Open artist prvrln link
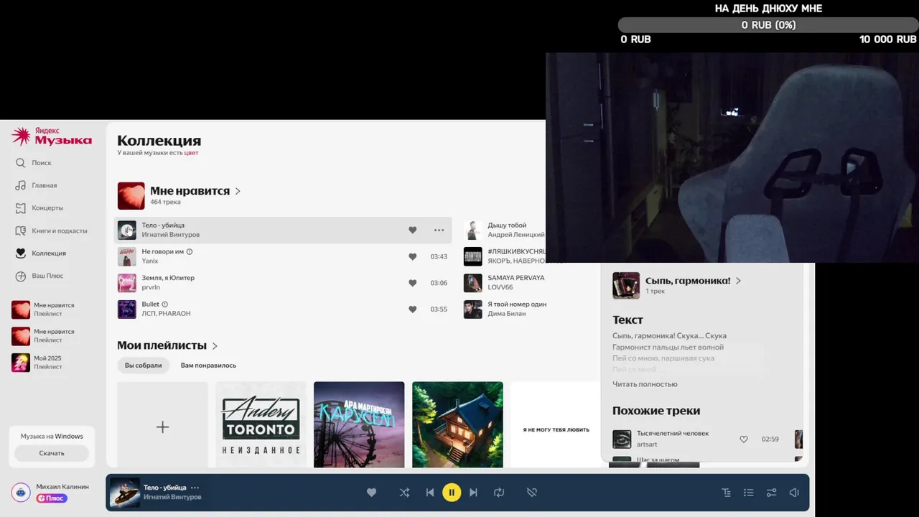Image resolution: width=919 pixels, height=517 pixels. tap(151, 287)
